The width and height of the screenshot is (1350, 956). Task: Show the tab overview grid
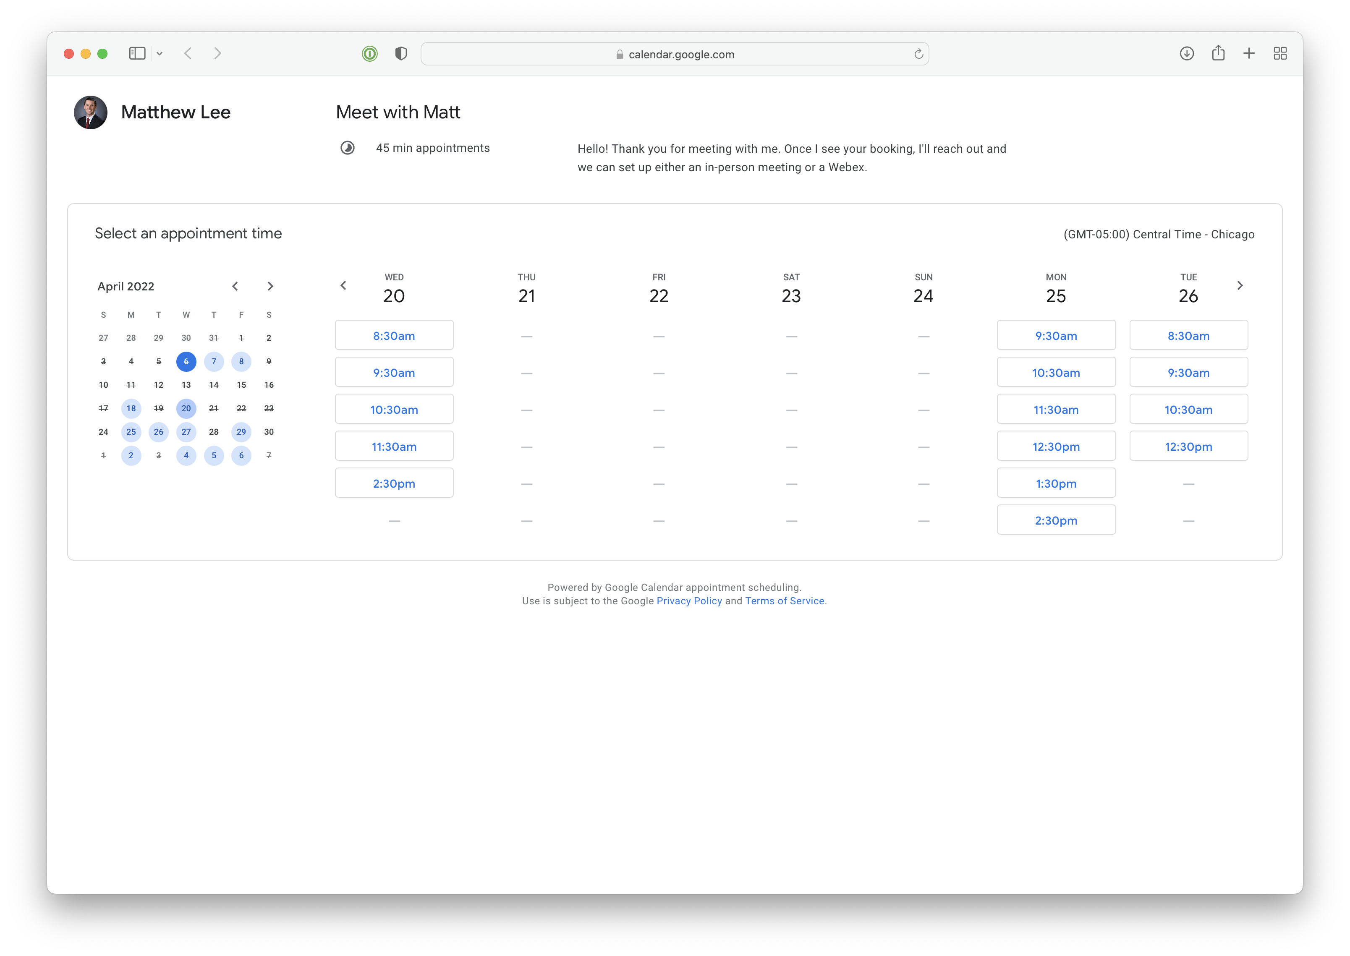[1280, 54]
